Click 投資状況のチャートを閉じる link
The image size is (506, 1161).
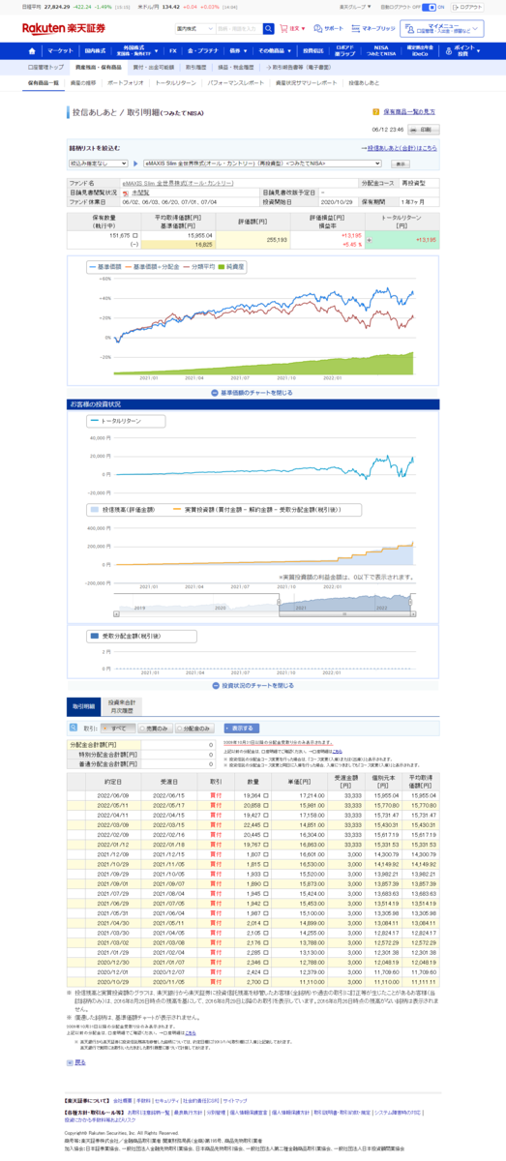[257, 685]
